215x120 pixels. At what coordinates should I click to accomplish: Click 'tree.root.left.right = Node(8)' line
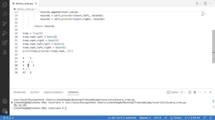tap(44, 48)
